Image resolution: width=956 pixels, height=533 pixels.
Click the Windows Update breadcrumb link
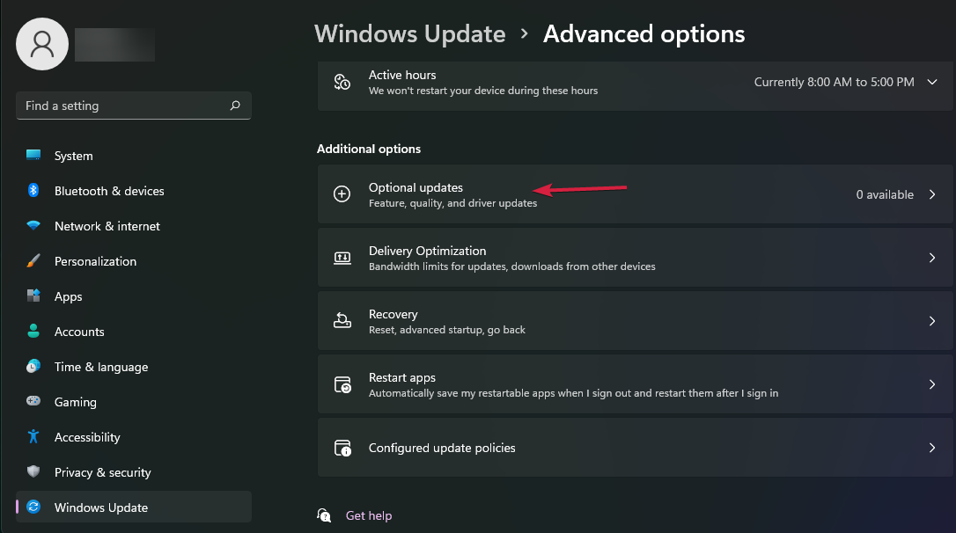pyautogui.click(x=410, y=33)
